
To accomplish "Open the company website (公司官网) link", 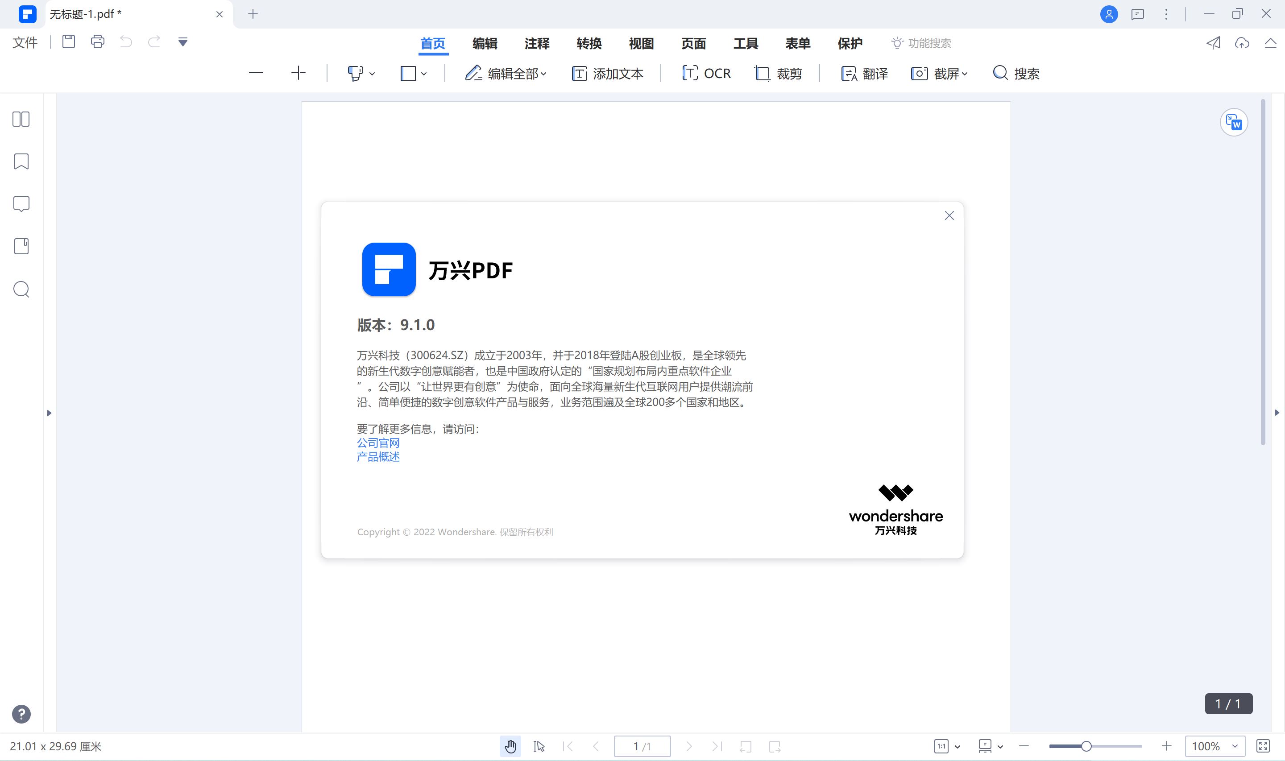I will [378, 443].
